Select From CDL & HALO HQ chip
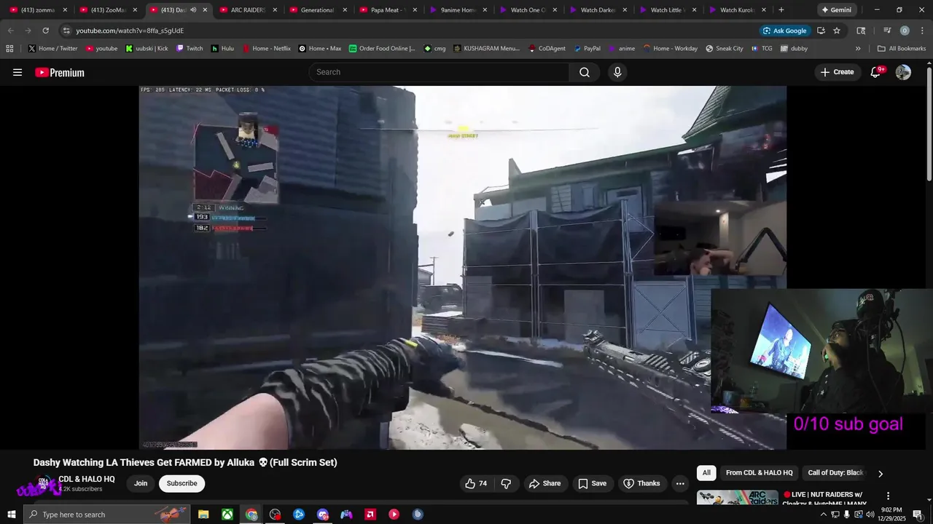The height and width of the screenshot is (524, 933). click(x=759, y=473)
